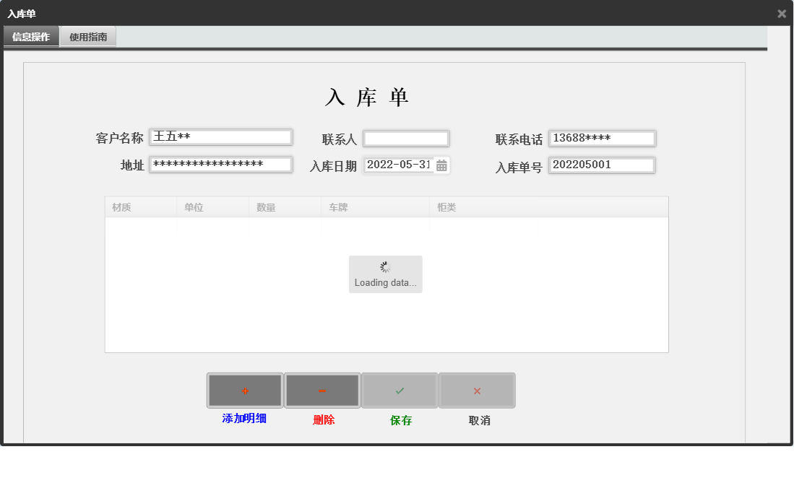Click the loading spinner icon in the table
This screenshot has width=794, height=496.
click(385, 266)
